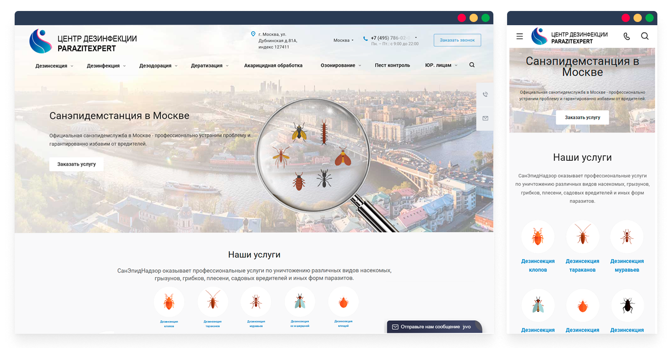Click the bedbug icon in desktop services row
This screenshot has height=348, width=672.
tap(169, 302)
